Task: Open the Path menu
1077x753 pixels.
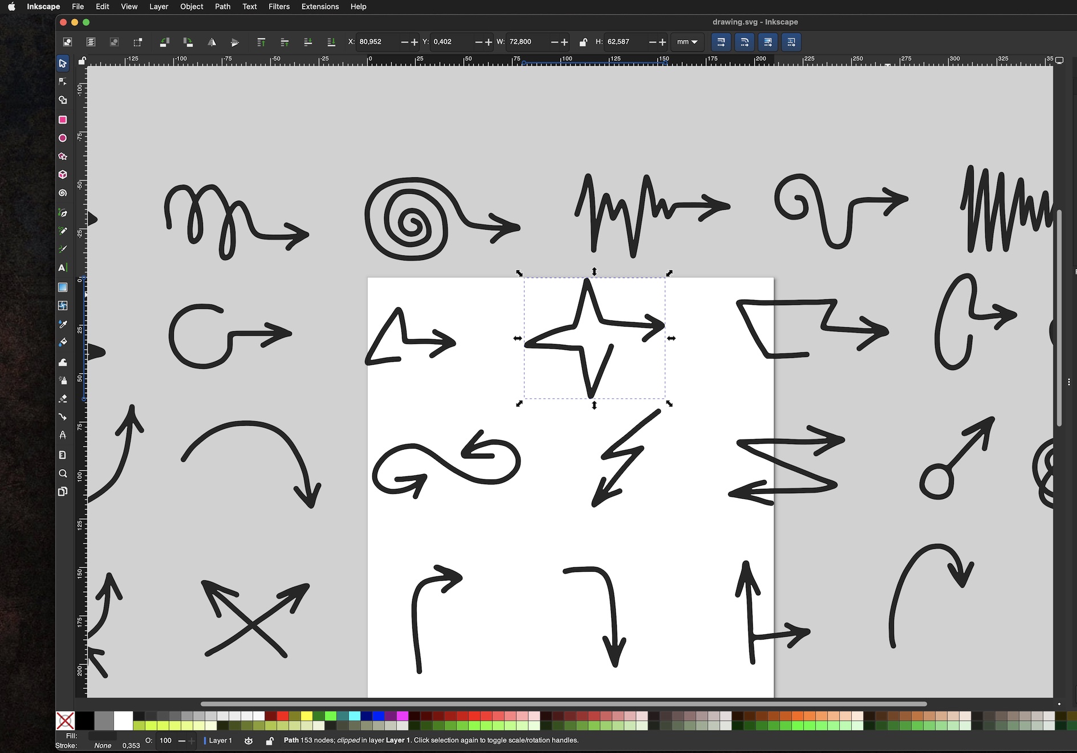Action: point(223,7)
